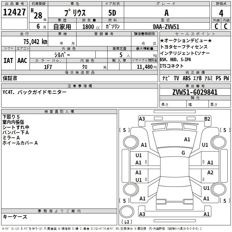
Task: Select recycle deposit amount 11,480円
Action: point(145,67)
